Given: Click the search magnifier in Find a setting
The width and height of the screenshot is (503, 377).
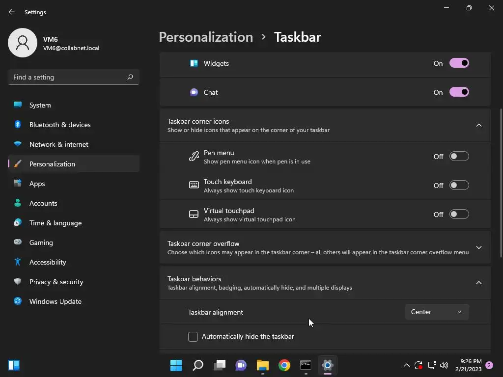Looking at the screenshot, I should pos(130,77).
